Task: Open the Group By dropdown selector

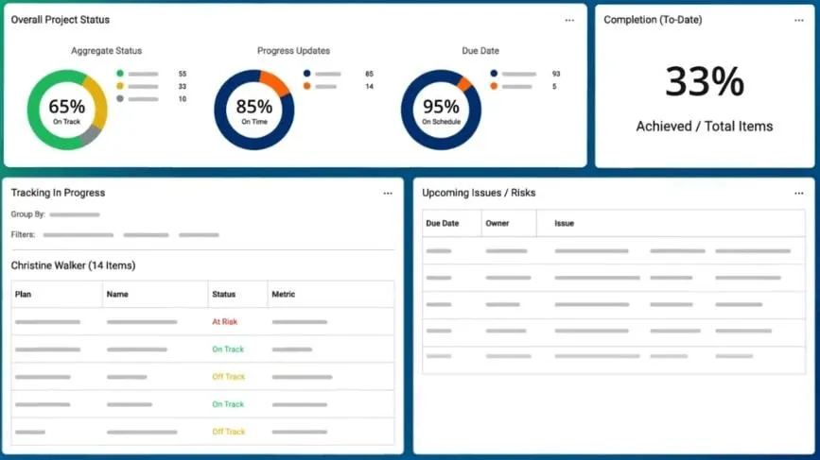Action: (75, 214)
